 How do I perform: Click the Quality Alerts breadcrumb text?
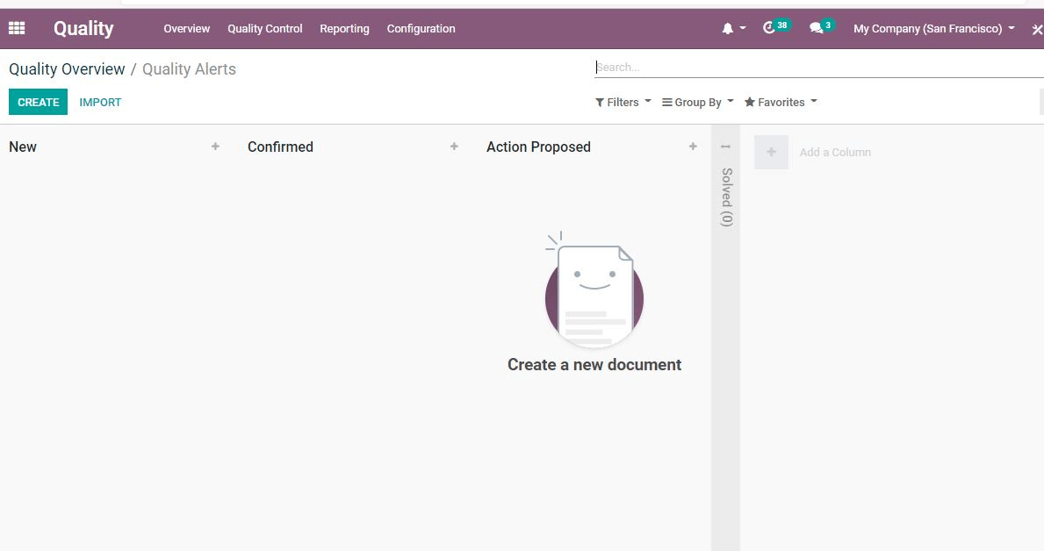(189, 69)
